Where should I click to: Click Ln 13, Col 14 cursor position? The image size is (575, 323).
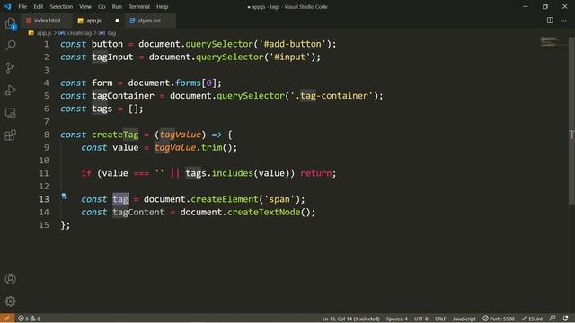point(351,319)
